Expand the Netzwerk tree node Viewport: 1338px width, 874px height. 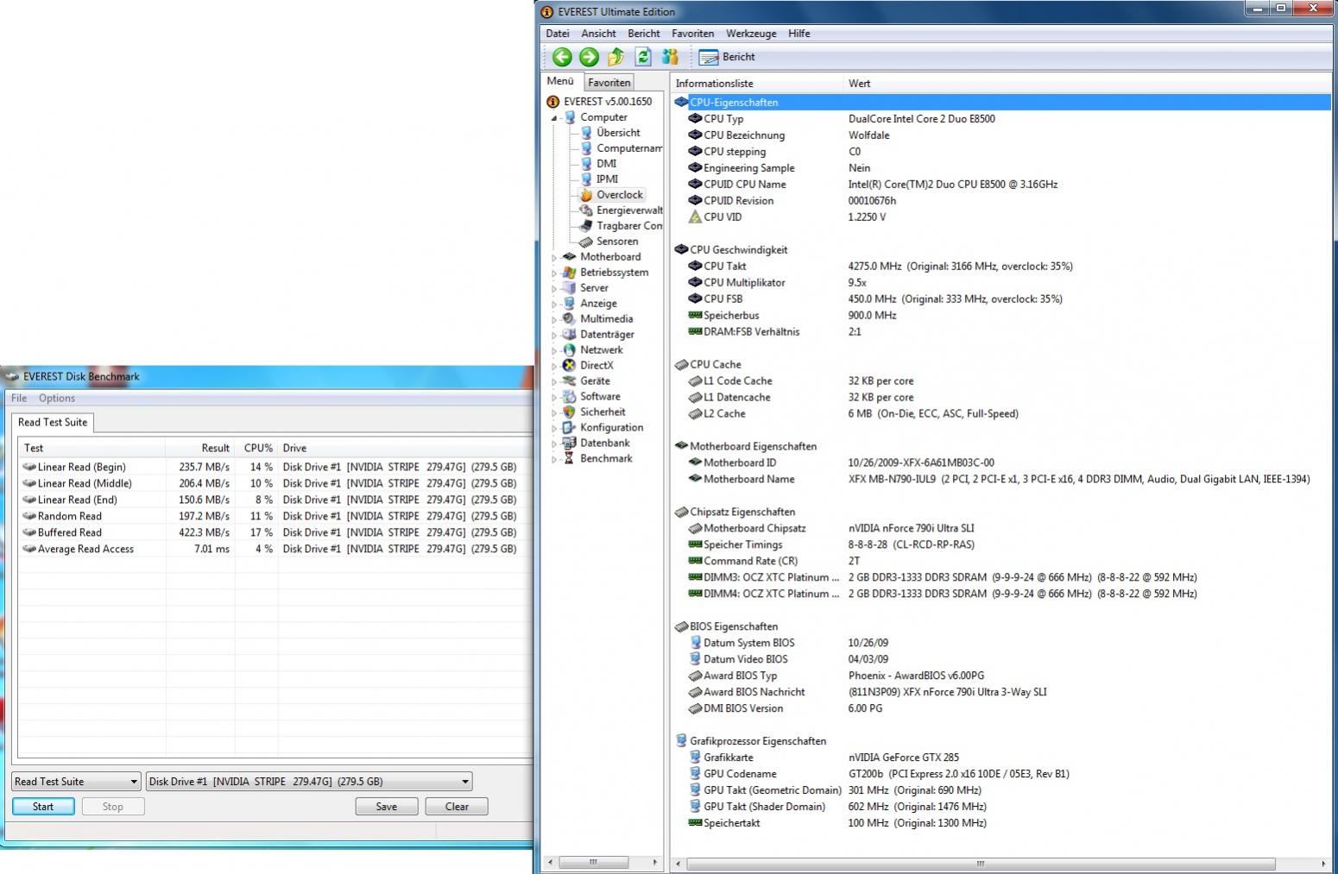(554, 350)
